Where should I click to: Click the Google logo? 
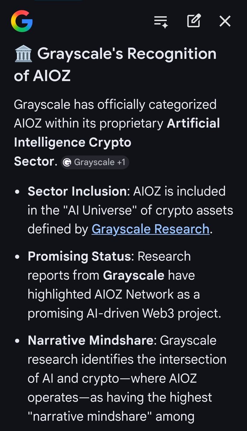click(x=22, y=22)
